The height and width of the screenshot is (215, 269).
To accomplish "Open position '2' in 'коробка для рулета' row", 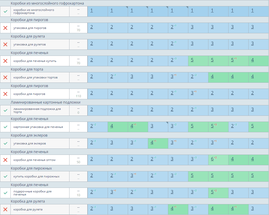I will pos(92,208).
